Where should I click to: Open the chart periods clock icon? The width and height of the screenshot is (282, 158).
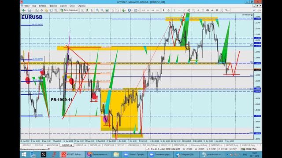point(129,10)
